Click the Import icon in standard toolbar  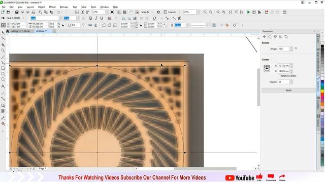[77, 12]
